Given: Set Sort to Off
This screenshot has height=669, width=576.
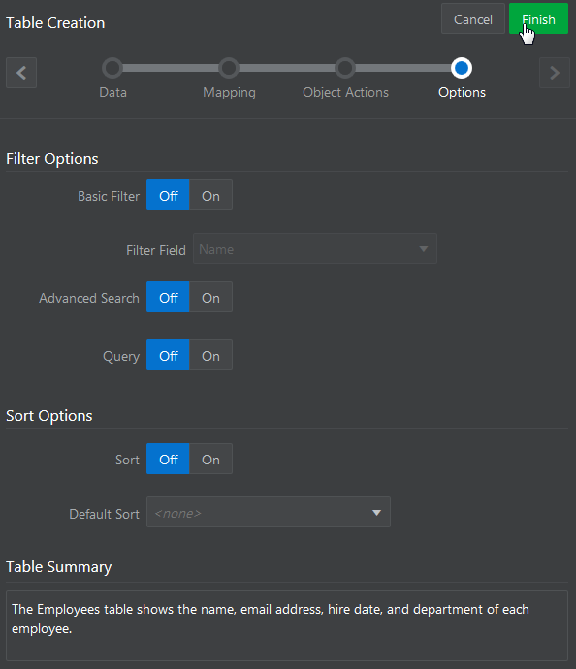Looking at the screenshot, I should click(168, 459).
